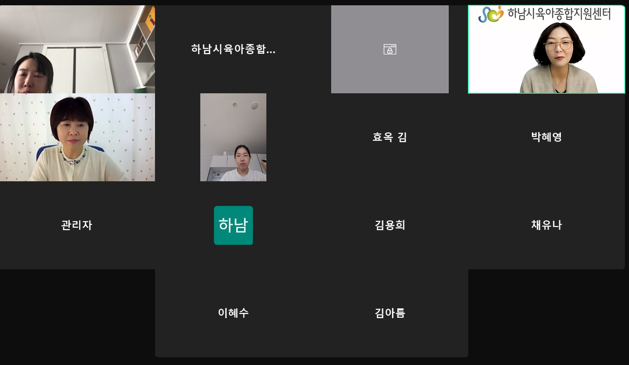Select the 김용희 participant tile
This screenshot has width=629, height=365.
(x=390, y=225)
